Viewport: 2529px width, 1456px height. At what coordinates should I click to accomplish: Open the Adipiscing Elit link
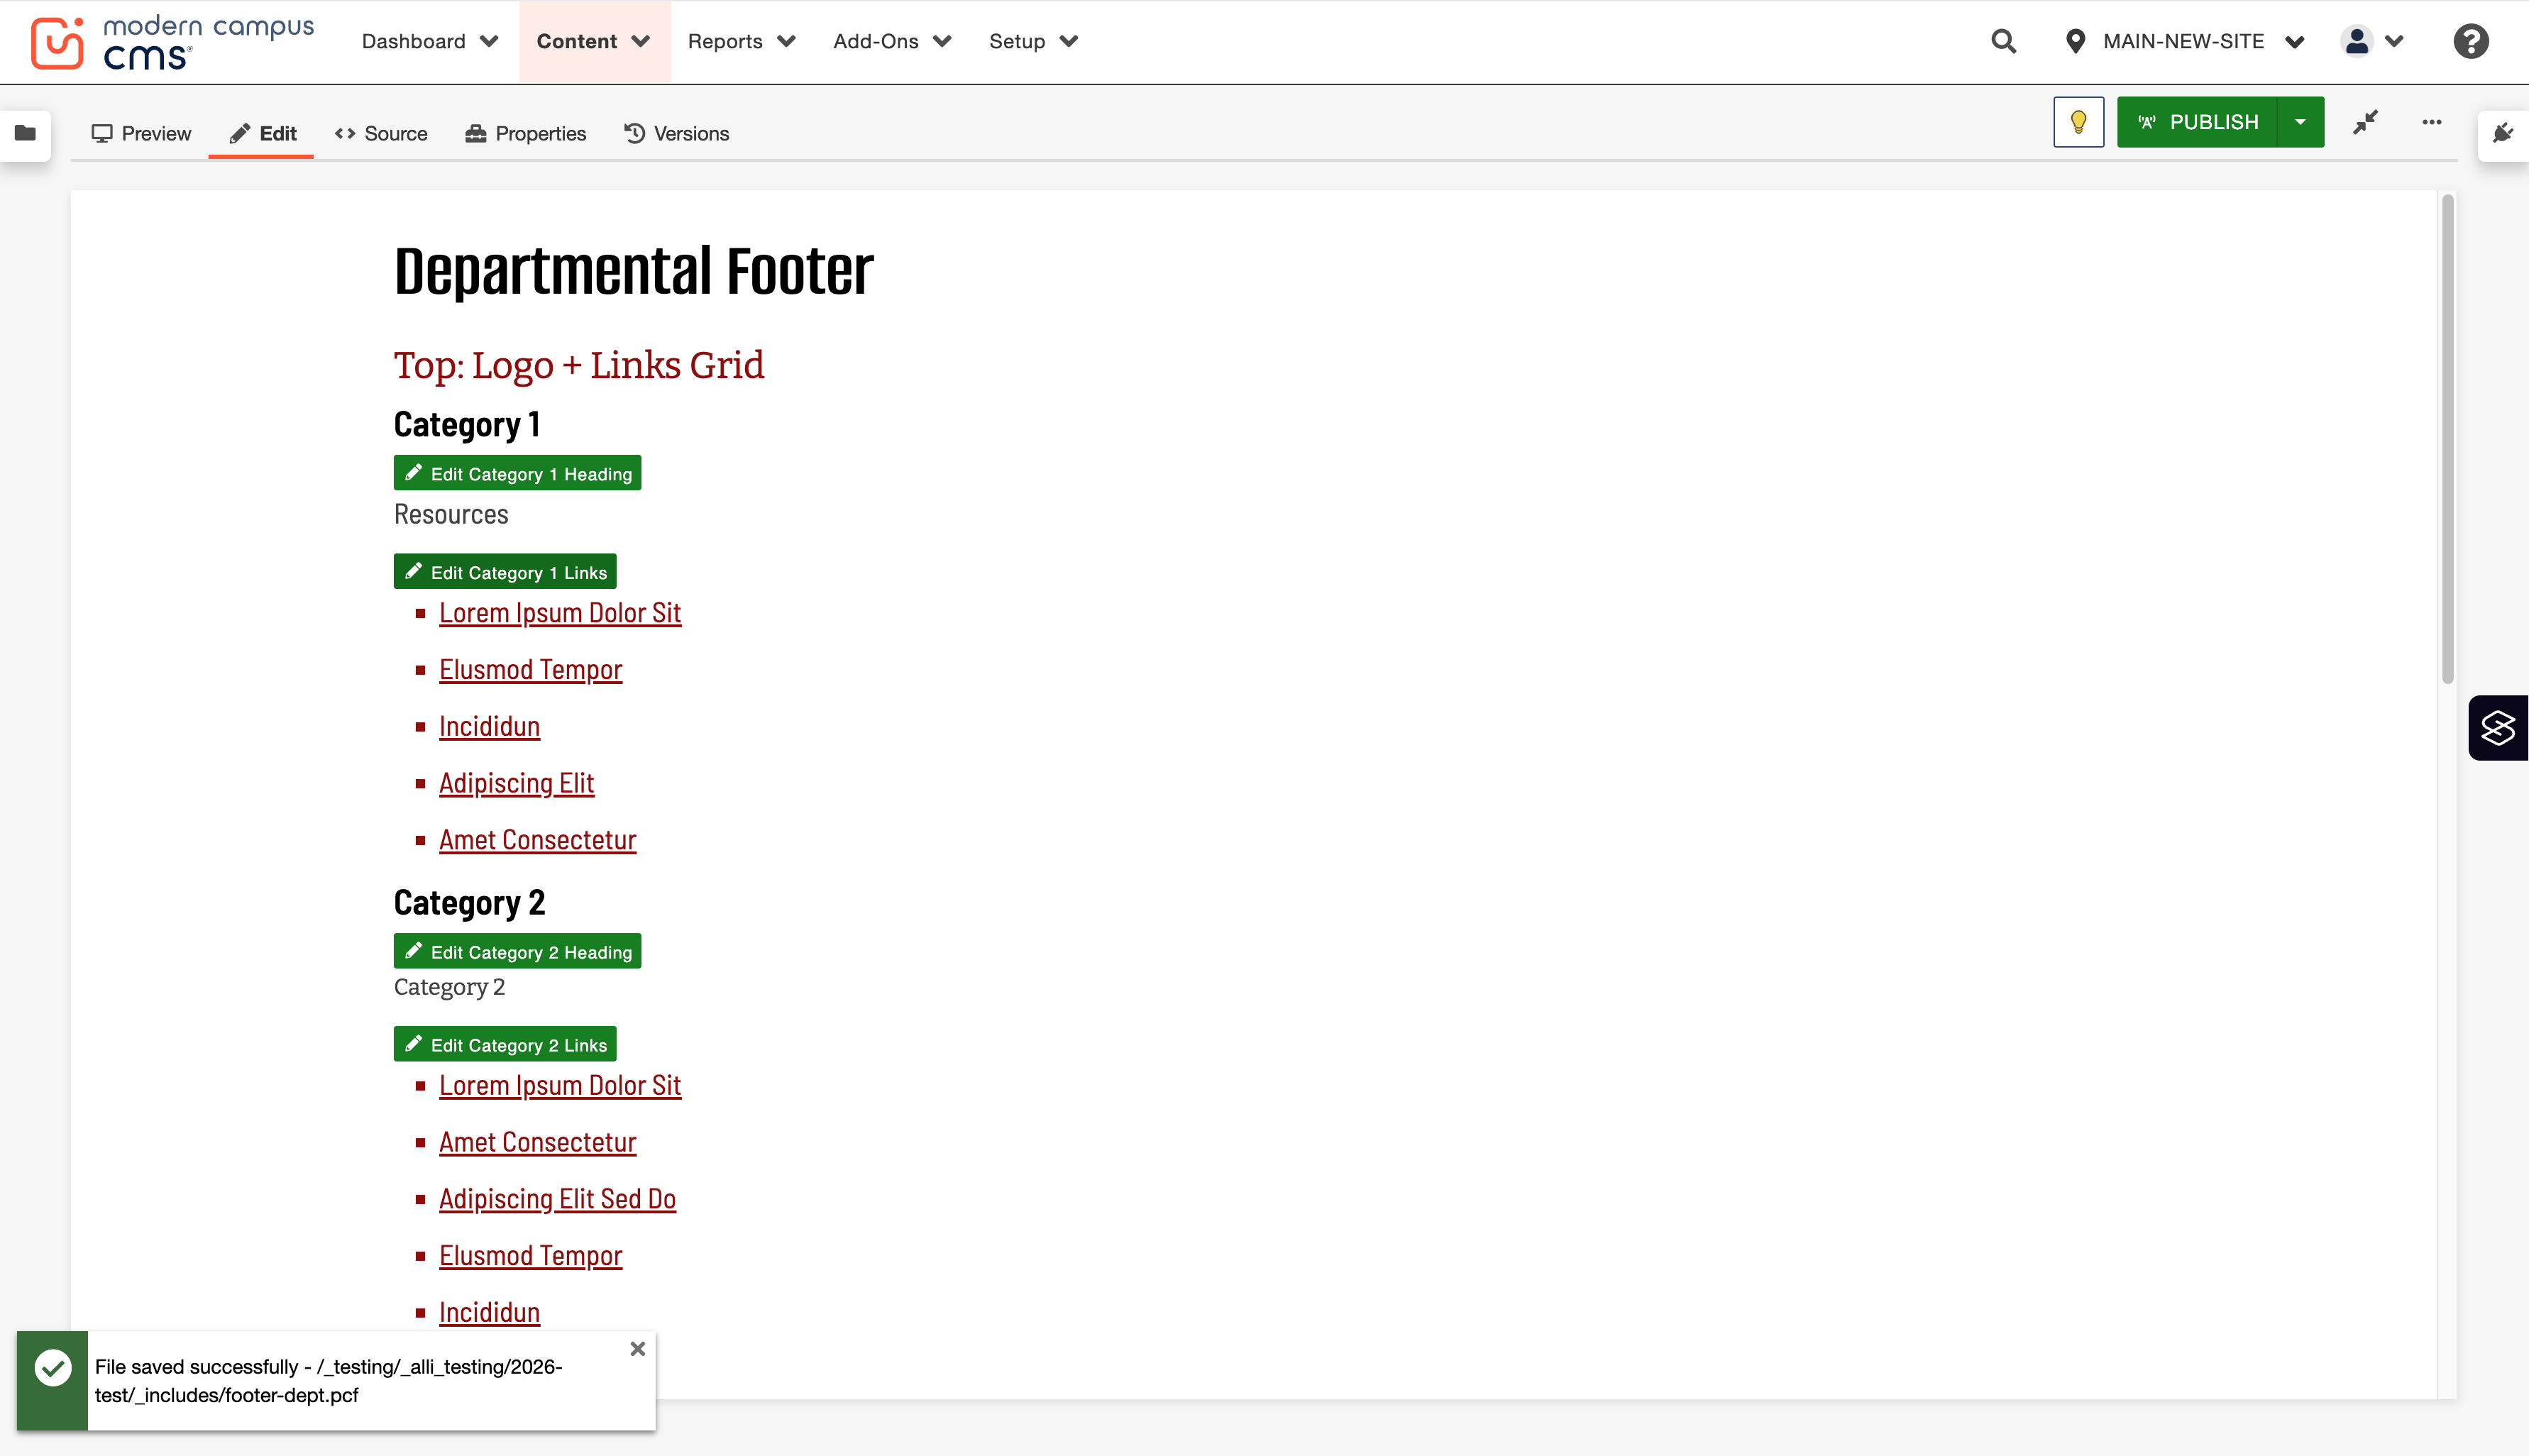(516, 783)
